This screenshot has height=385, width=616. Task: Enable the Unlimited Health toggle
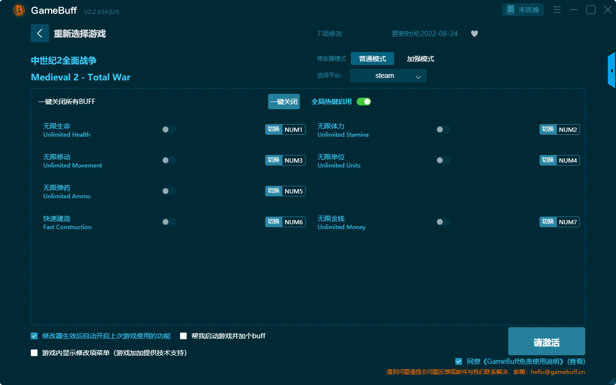pos(169,129)
